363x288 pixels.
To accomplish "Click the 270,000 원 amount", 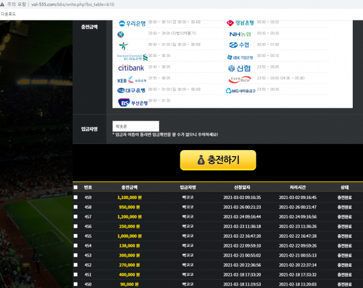I will point(129,265).
